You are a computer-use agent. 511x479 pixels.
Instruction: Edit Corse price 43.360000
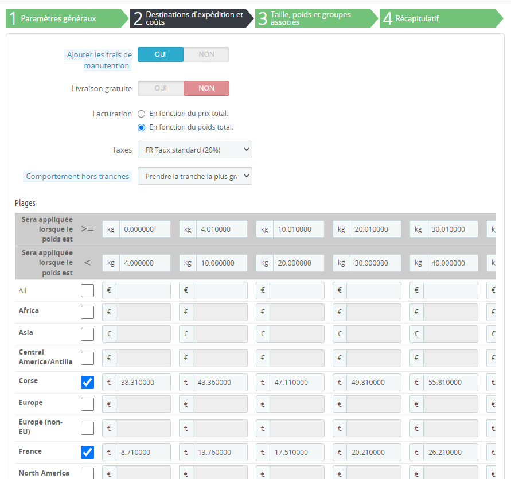(x=220, y=383)
